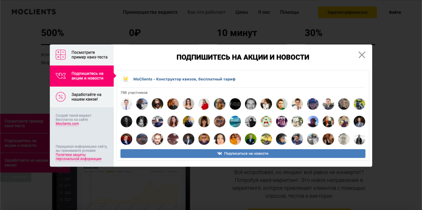Open the white polar bear avatar
This screenshot has width=422, height=210.
297,121
